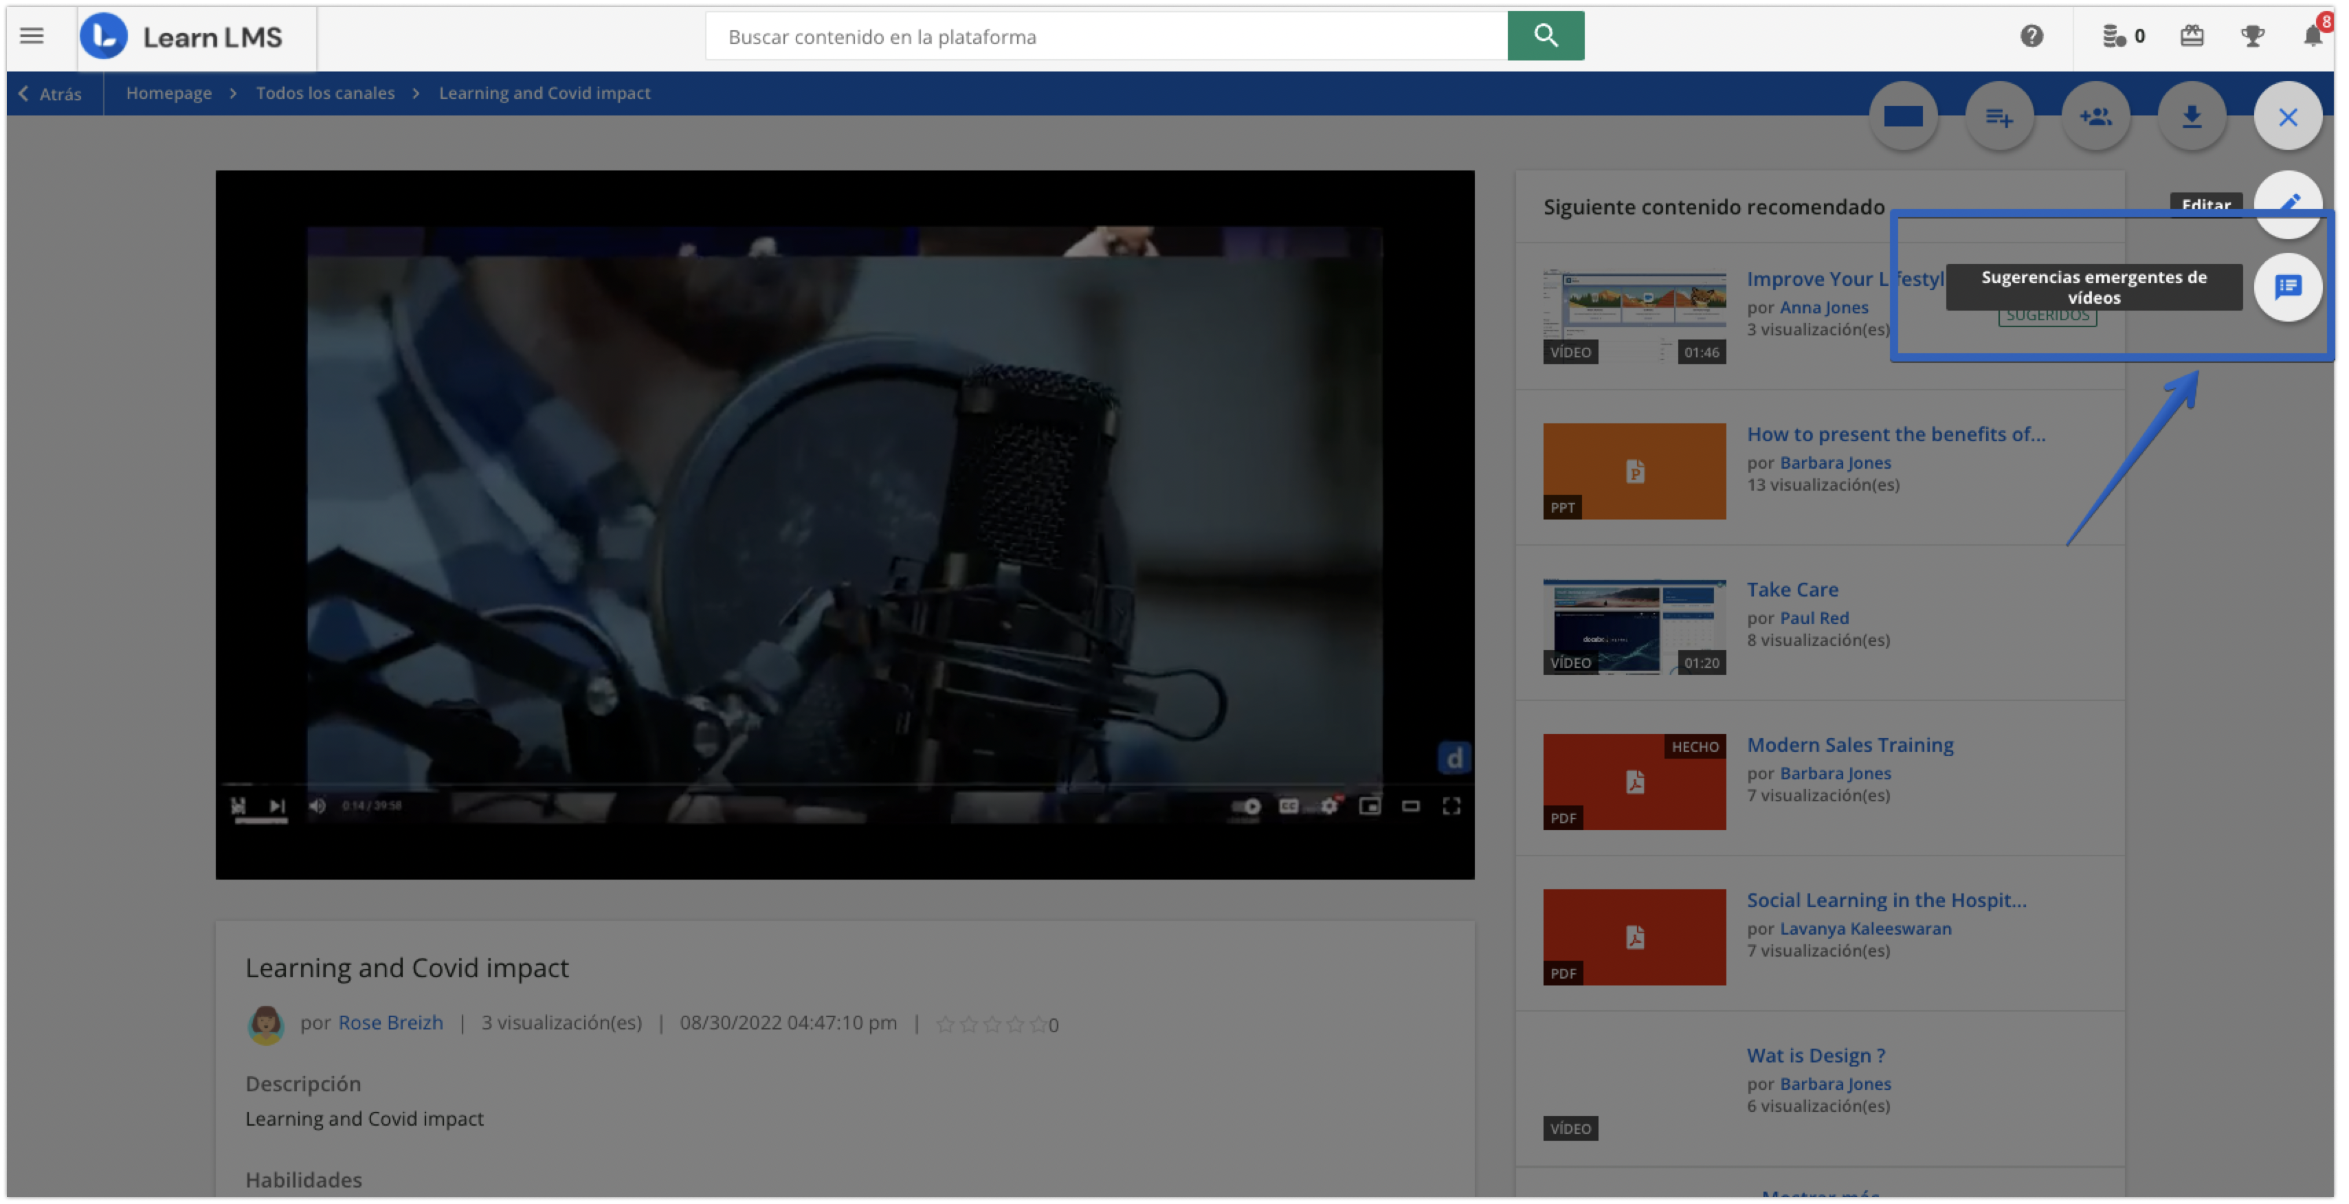Open the rewards gift icon
Viewport: 2349px width, 1204px height.
click(x=2191, y=36)
